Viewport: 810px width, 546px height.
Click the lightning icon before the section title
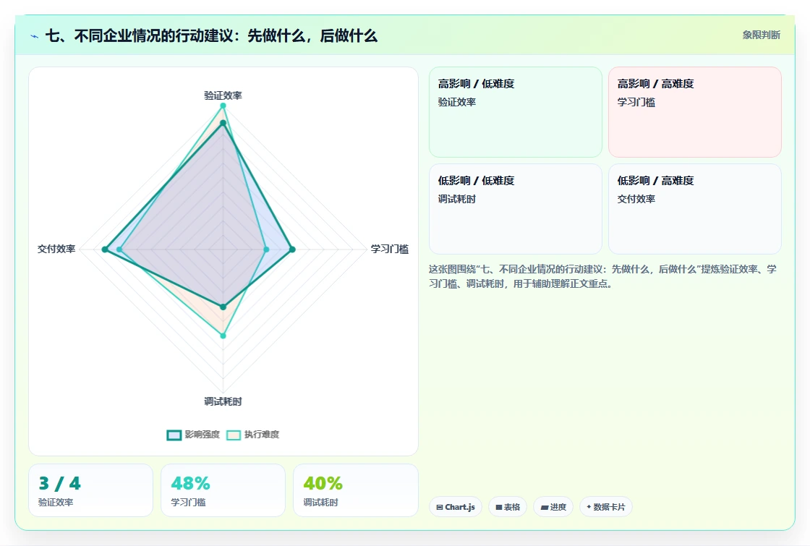(x=35, y=36)
